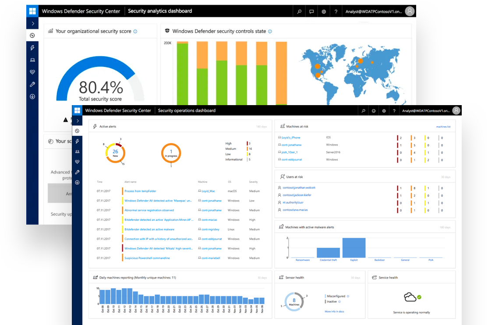Screen dimensions: 488x325
Task: Open alert 'Suspicious Powershell commandline'
Action: [147, 258]
